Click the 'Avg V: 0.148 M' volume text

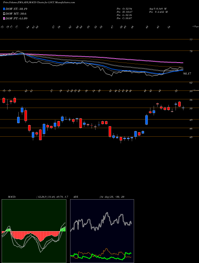[157, 9]
